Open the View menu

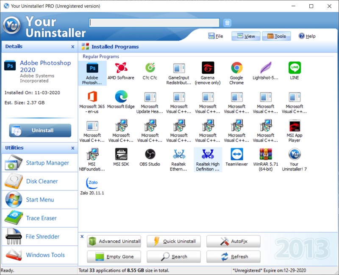[245, 36]
